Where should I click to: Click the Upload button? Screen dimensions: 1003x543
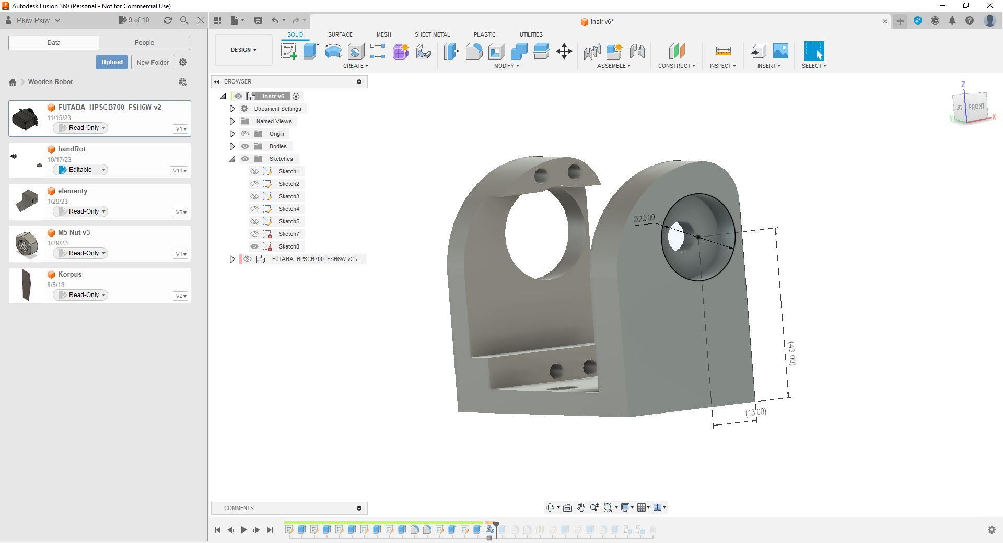(x=112, y=62)
